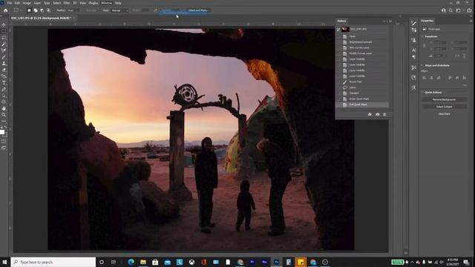Open the Layer menu
The height and width of the screenshot is (267, 475).
pos(37,3)
